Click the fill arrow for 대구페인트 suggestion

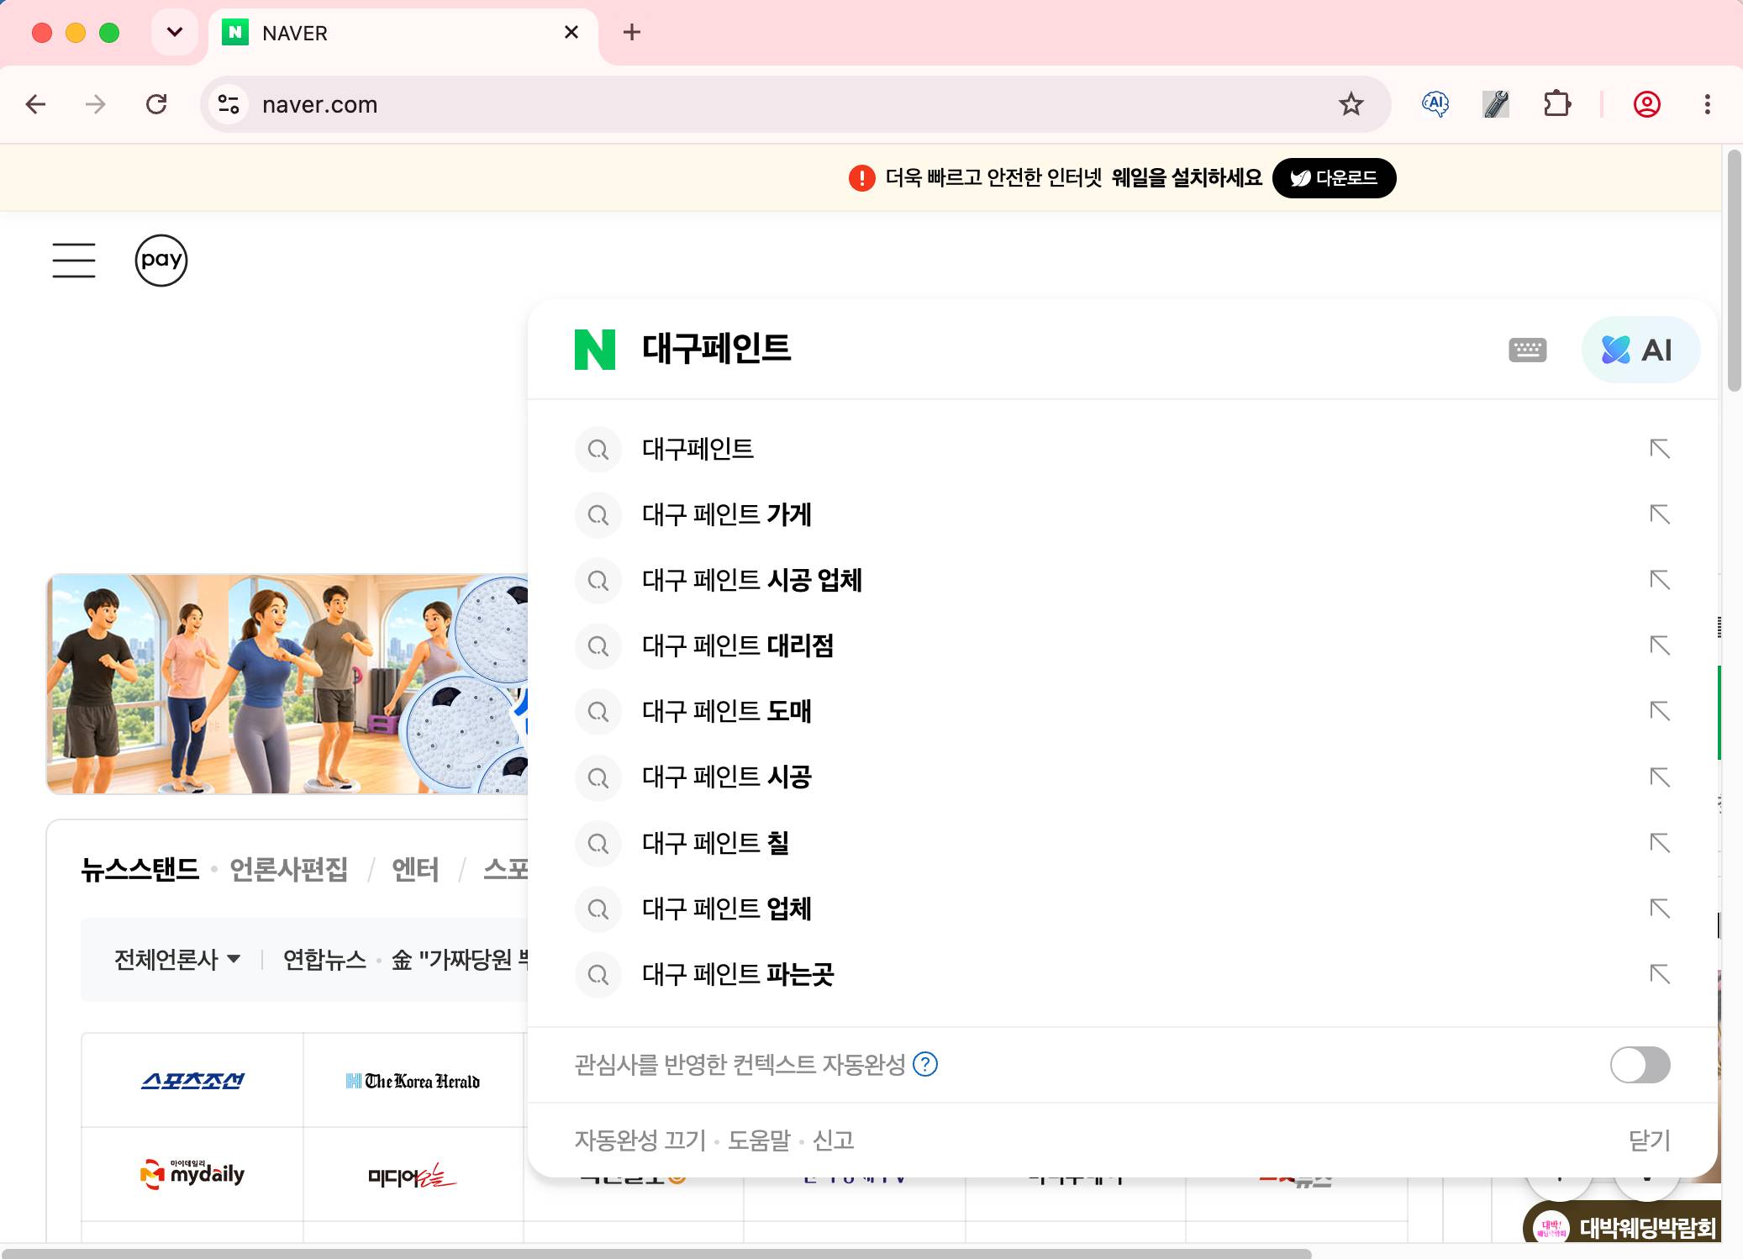pyautogui.click(x=1659, y=449)
